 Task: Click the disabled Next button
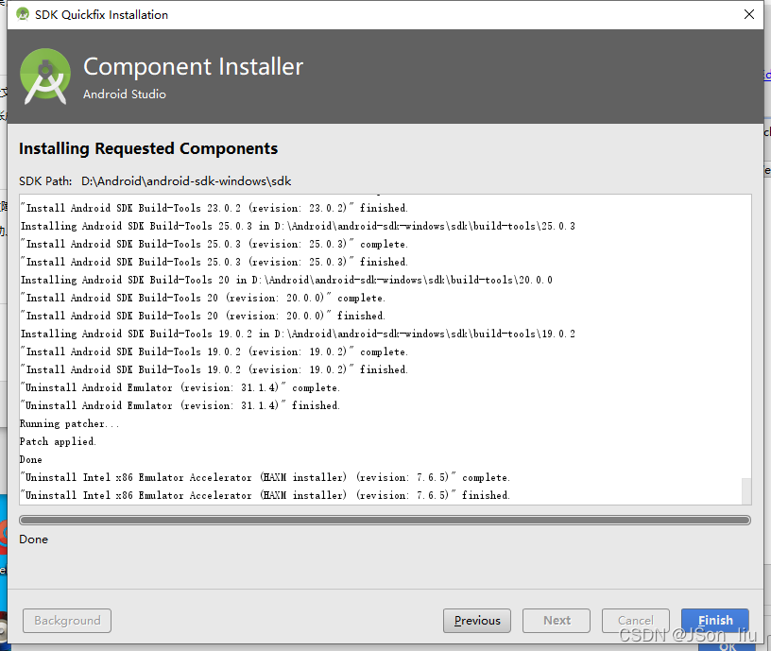[557, 621]
